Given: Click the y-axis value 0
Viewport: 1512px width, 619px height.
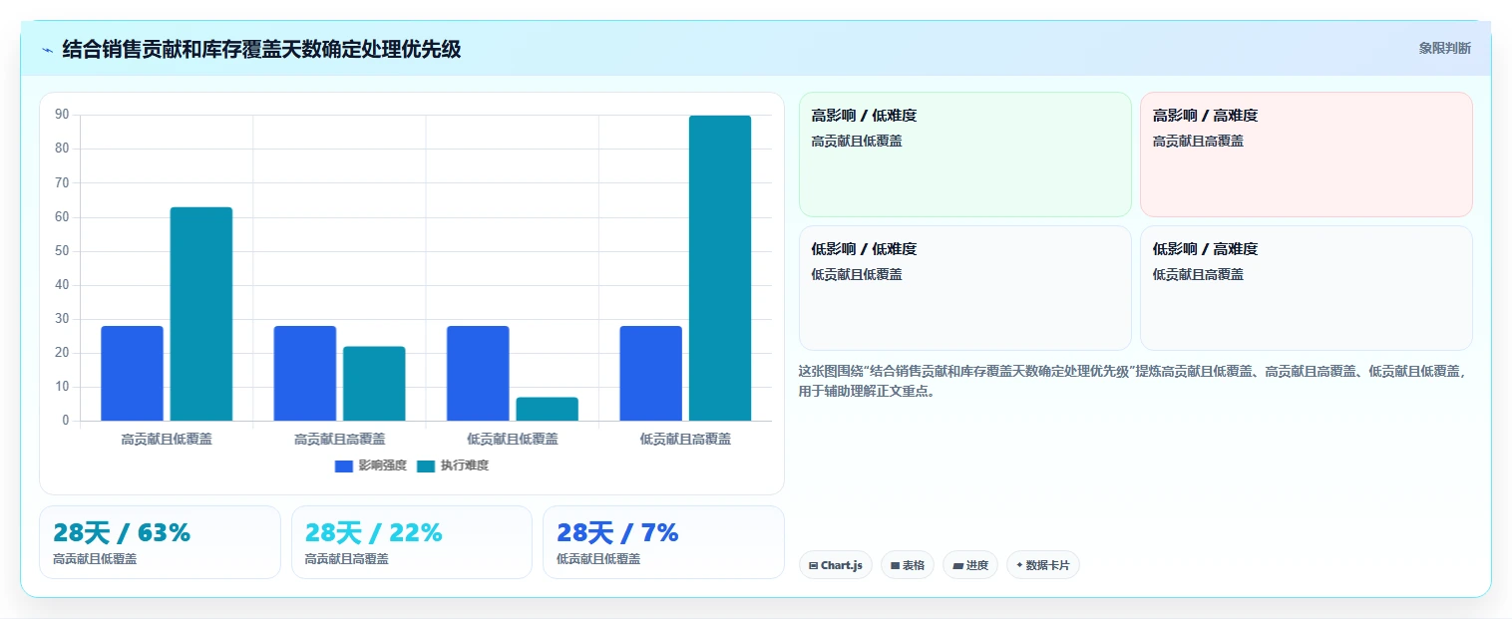Looking at the screenshot, I should pos(66,421).
